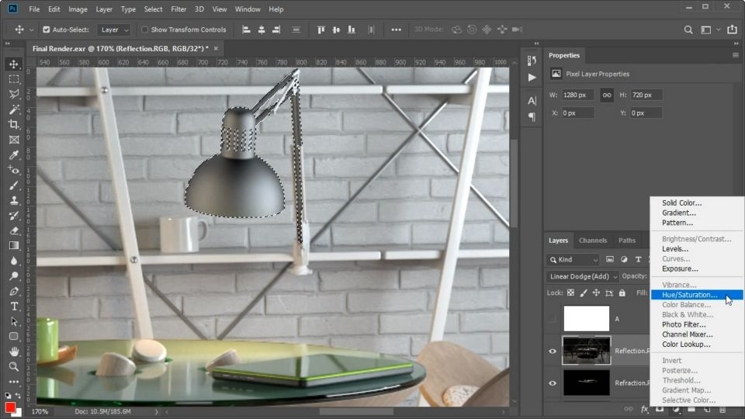Select the Zoom tool in toolbar
745x419 pixels.
[14, 366]
